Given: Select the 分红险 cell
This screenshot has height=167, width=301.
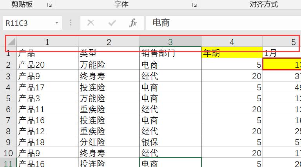Looking at the screenshot, I should [x=109, y=142].
